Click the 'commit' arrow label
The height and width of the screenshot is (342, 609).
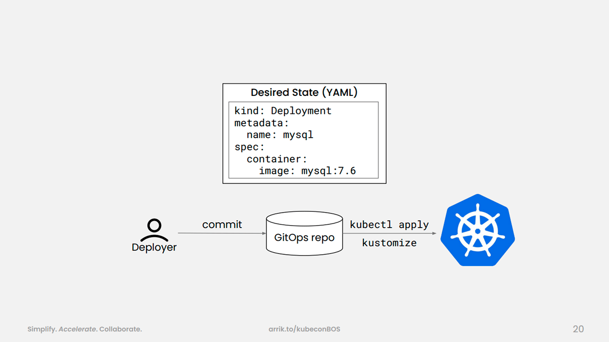[222, 224]
